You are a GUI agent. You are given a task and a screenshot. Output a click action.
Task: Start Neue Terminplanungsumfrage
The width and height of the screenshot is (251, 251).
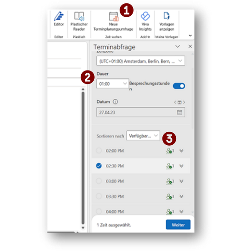[x=113, y=21]
